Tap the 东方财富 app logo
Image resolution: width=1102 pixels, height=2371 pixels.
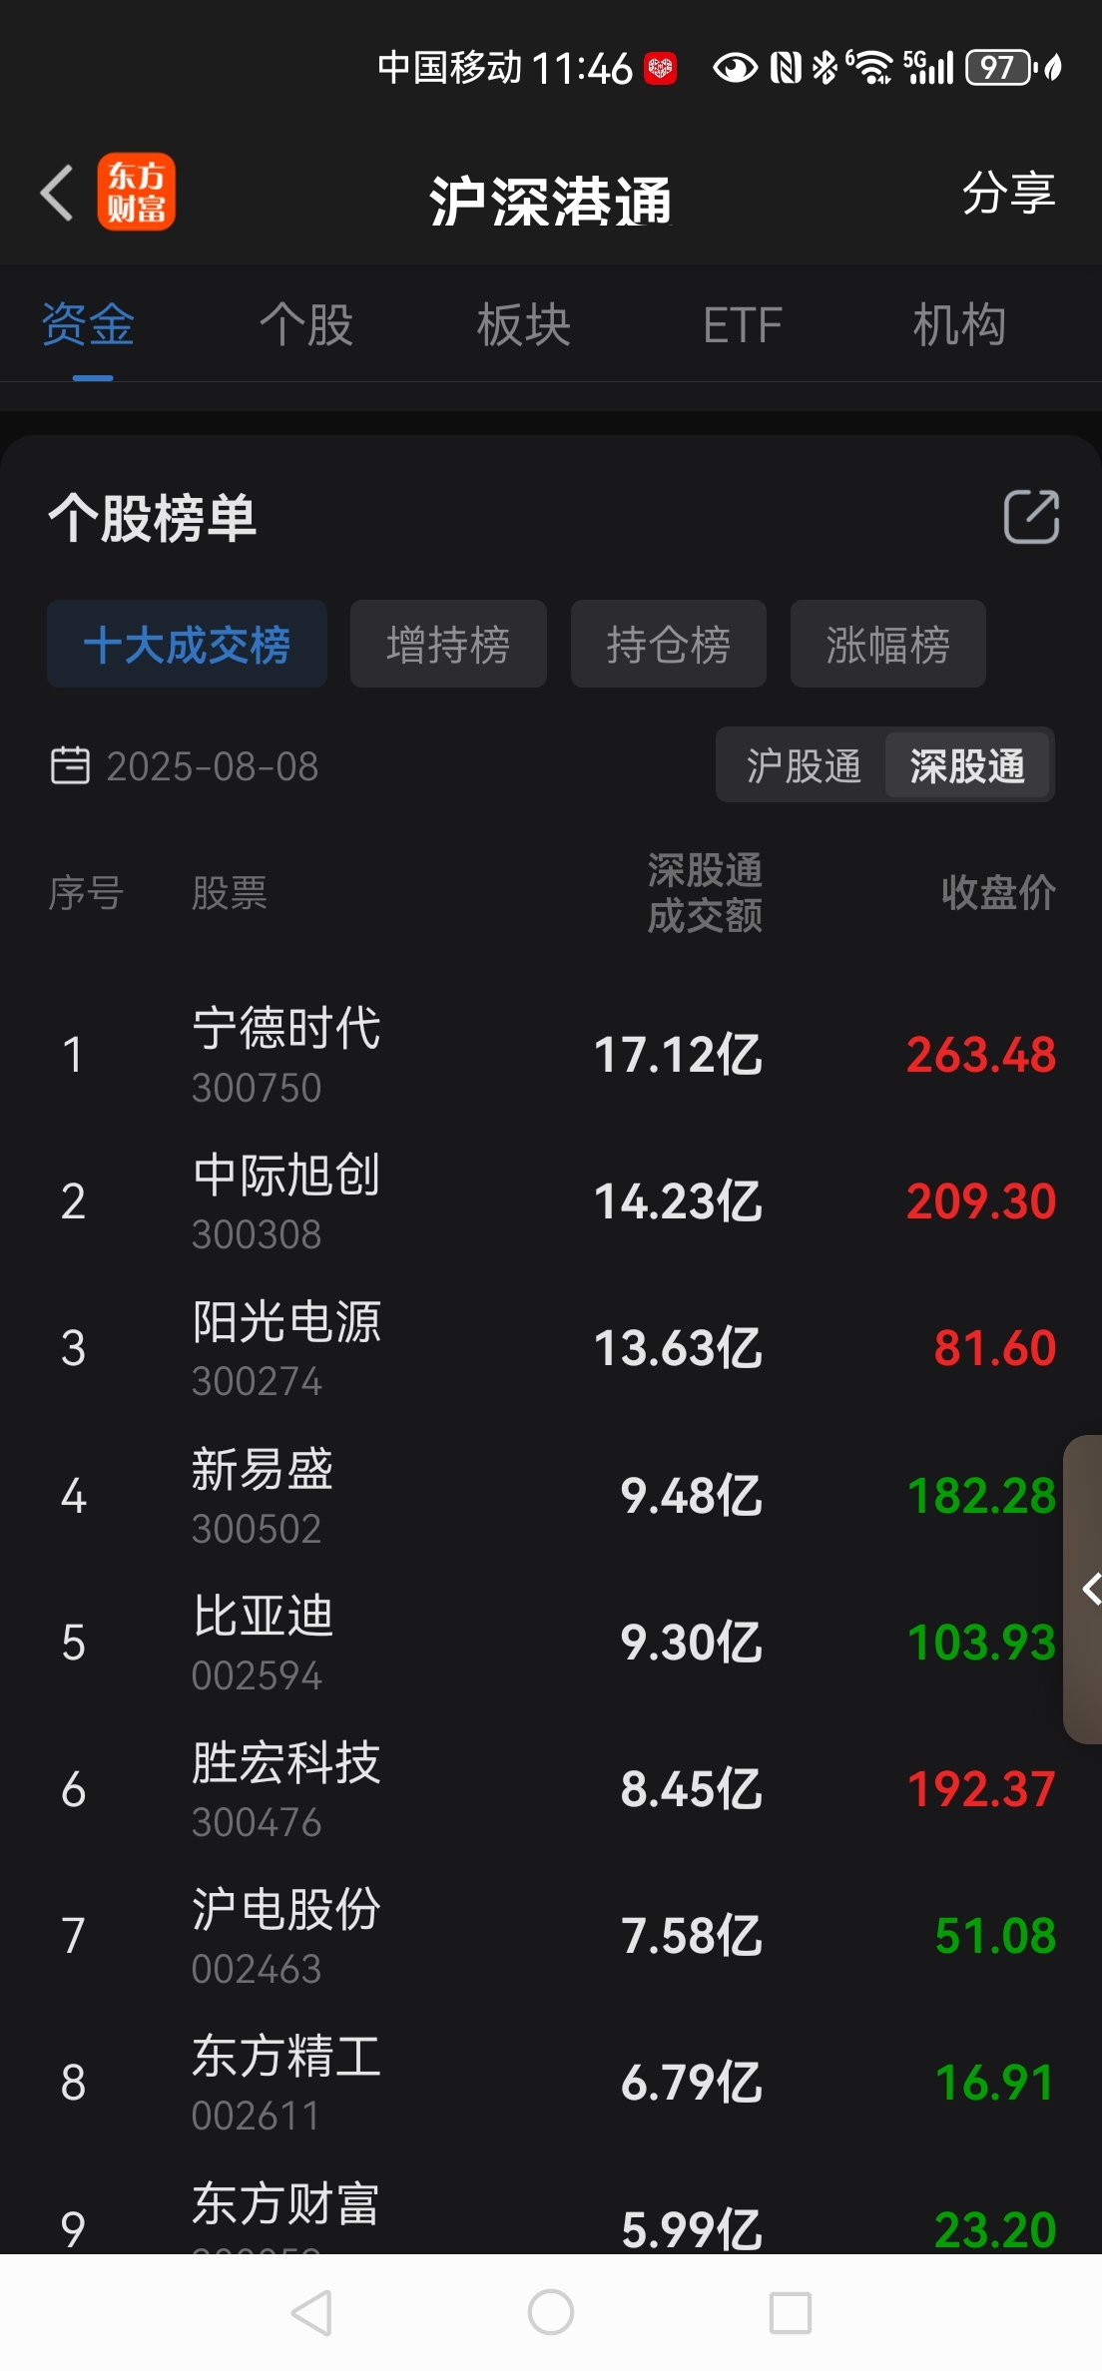[136, 192]
